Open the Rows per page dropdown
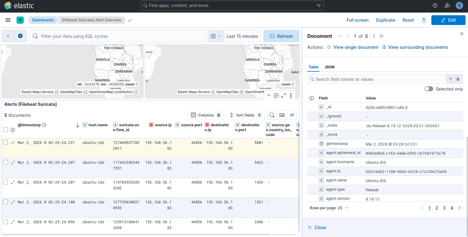Image resolution: width=468 pixels, height=237 pixels. coord(329,208)
